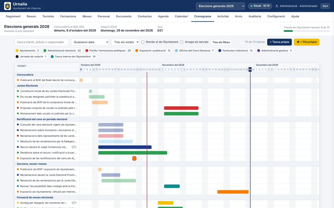Toggle Tasca interna de l'Ajuntament legend chip
Image resolution: width=334 pixels, height=208 pixels.
(73, 57)
